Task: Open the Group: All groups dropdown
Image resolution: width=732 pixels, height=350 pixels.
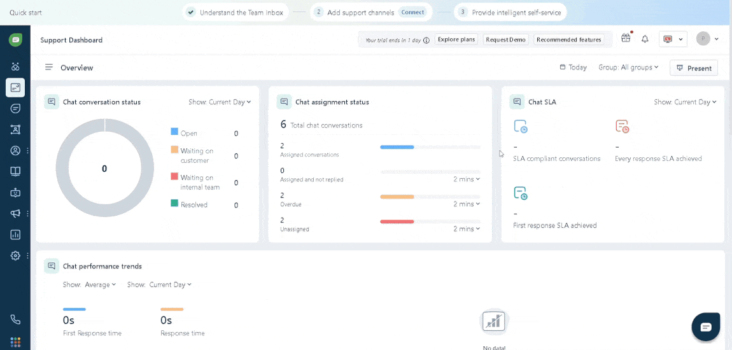Action: click(628, 67)
